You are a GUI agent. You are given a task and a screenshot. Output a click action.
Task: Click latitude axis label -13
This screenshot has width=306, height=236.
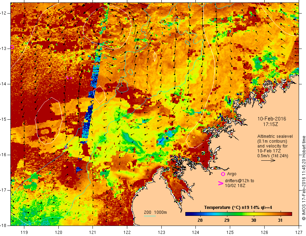pyautogui.click(x=4, y=49)
